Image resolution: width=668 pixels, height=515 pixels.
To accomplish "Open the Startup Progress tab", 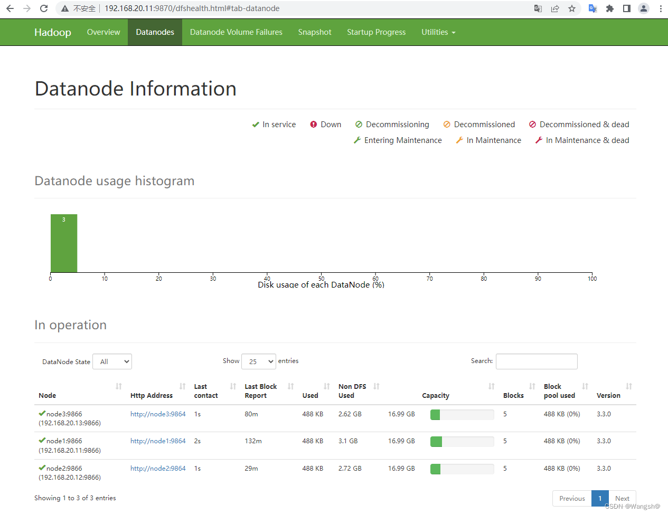I will [x=377, y=32].
